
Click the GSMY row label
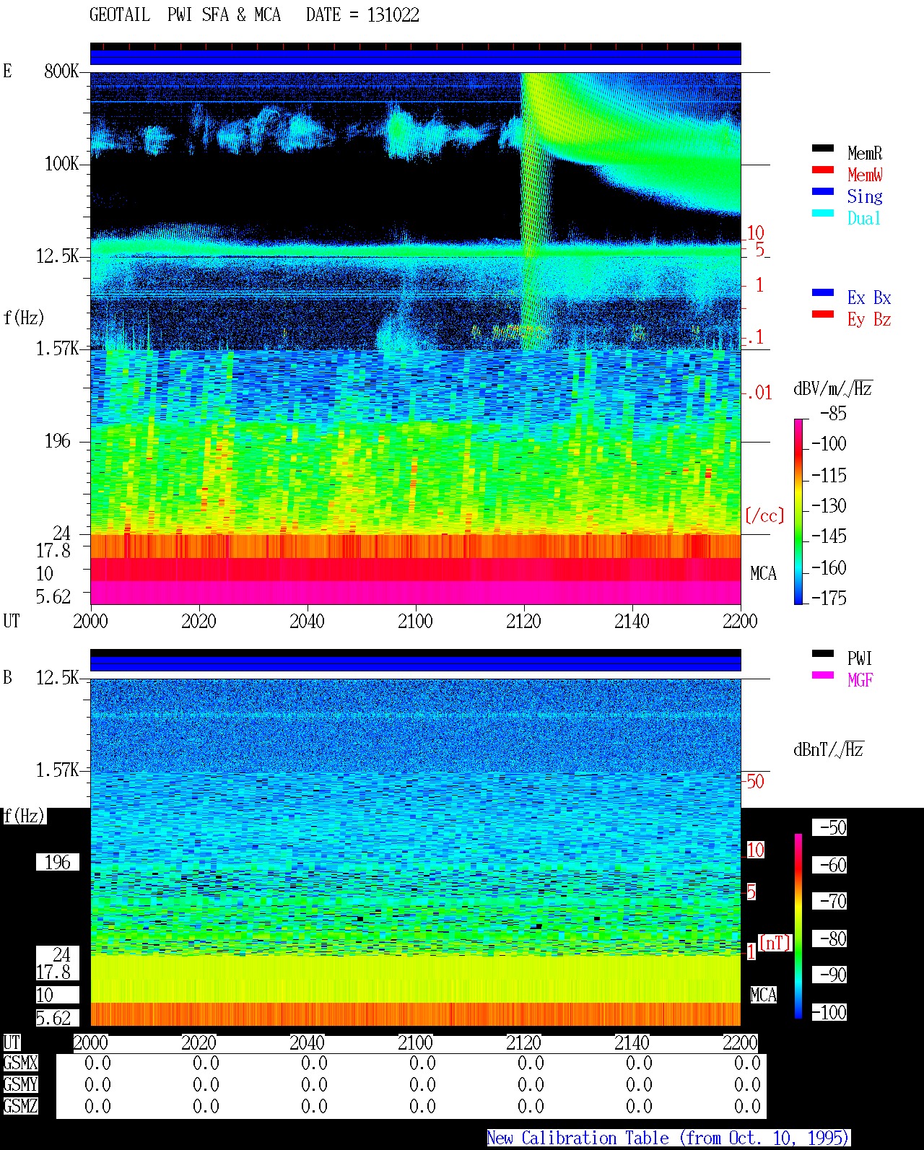(x=20, y=1085)
